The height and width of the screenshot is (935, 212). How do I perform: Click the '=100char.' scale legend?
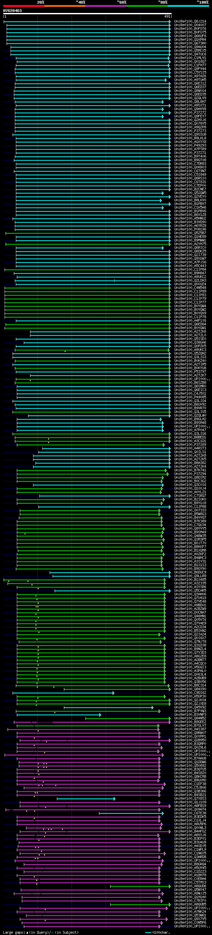coord(161,932)
